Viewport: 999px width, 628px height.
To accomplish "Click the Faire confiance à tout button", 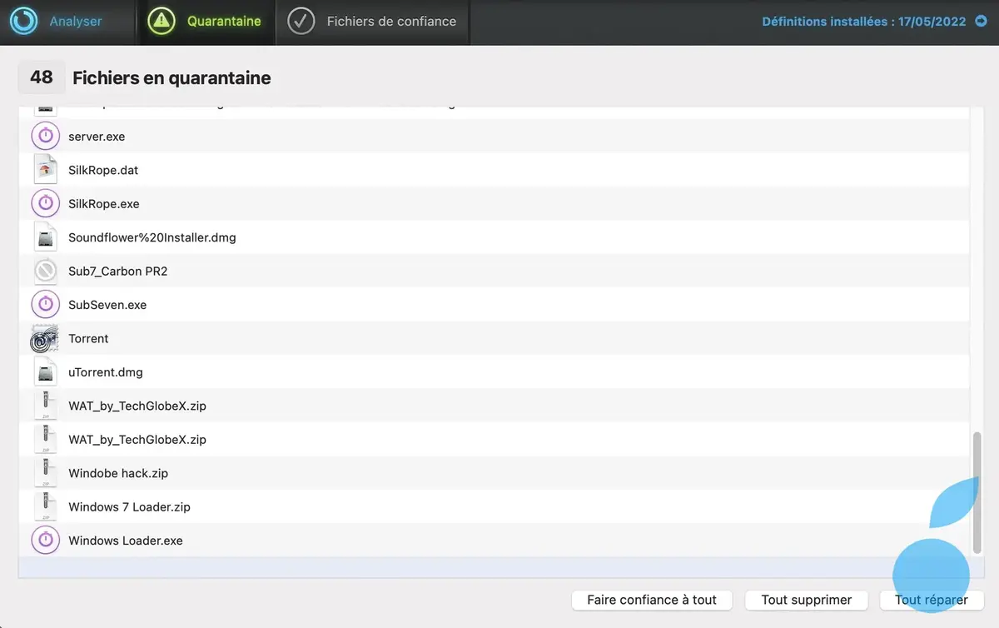I will pyautogui.click(x=651, y=600).
